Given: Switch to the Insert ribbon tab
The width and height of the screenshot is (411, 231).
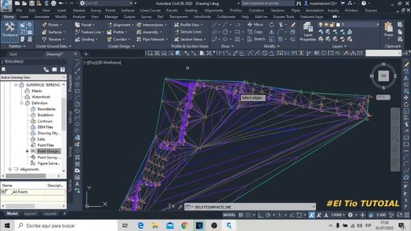Looking at the screenshot, I should (24, 17).
